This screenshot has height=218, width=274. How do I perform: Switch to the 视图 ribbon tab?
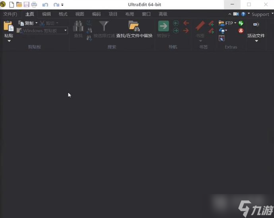80,14
